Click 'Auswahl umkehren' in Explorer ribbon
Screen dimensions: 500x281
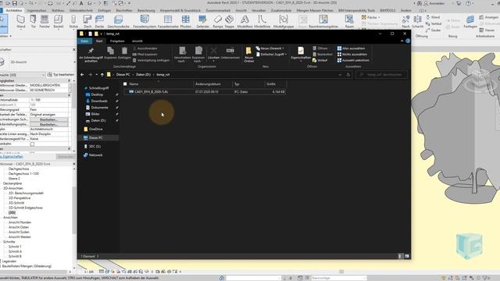point(353,60)
